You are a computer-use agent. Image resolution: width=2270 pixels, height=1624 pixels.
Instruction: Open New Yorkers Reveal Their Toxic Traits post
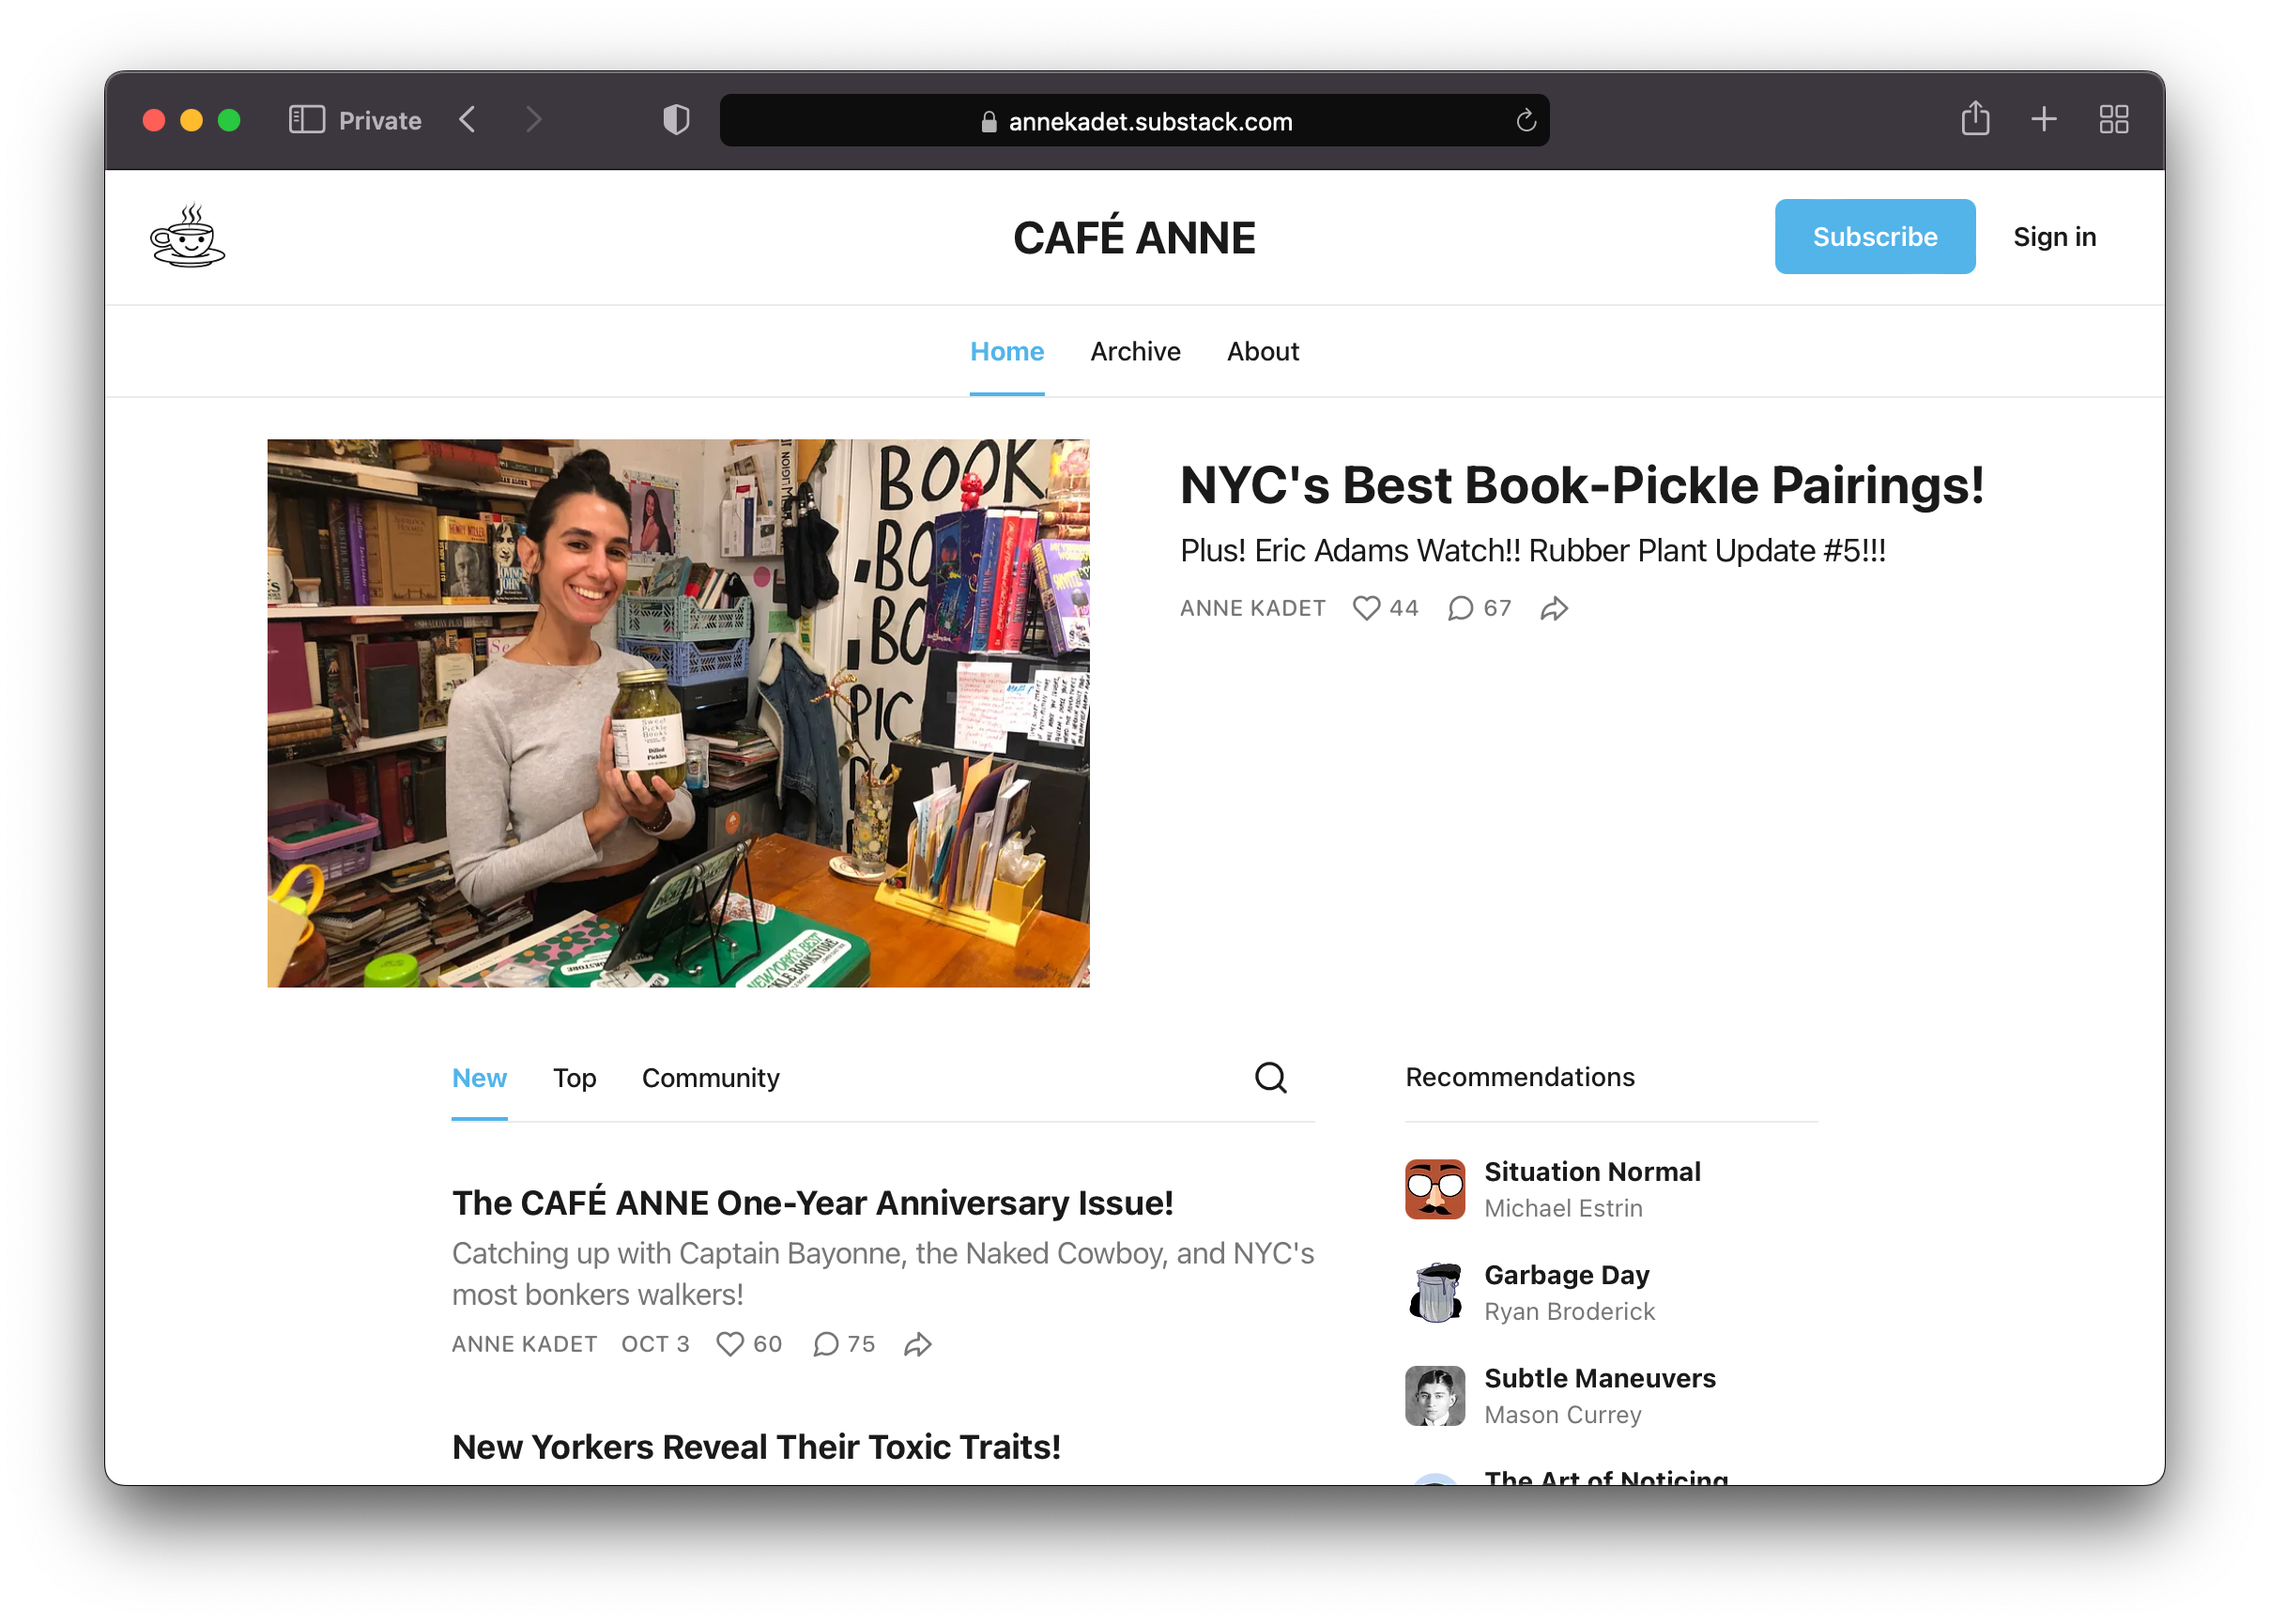pos(756,1447)
